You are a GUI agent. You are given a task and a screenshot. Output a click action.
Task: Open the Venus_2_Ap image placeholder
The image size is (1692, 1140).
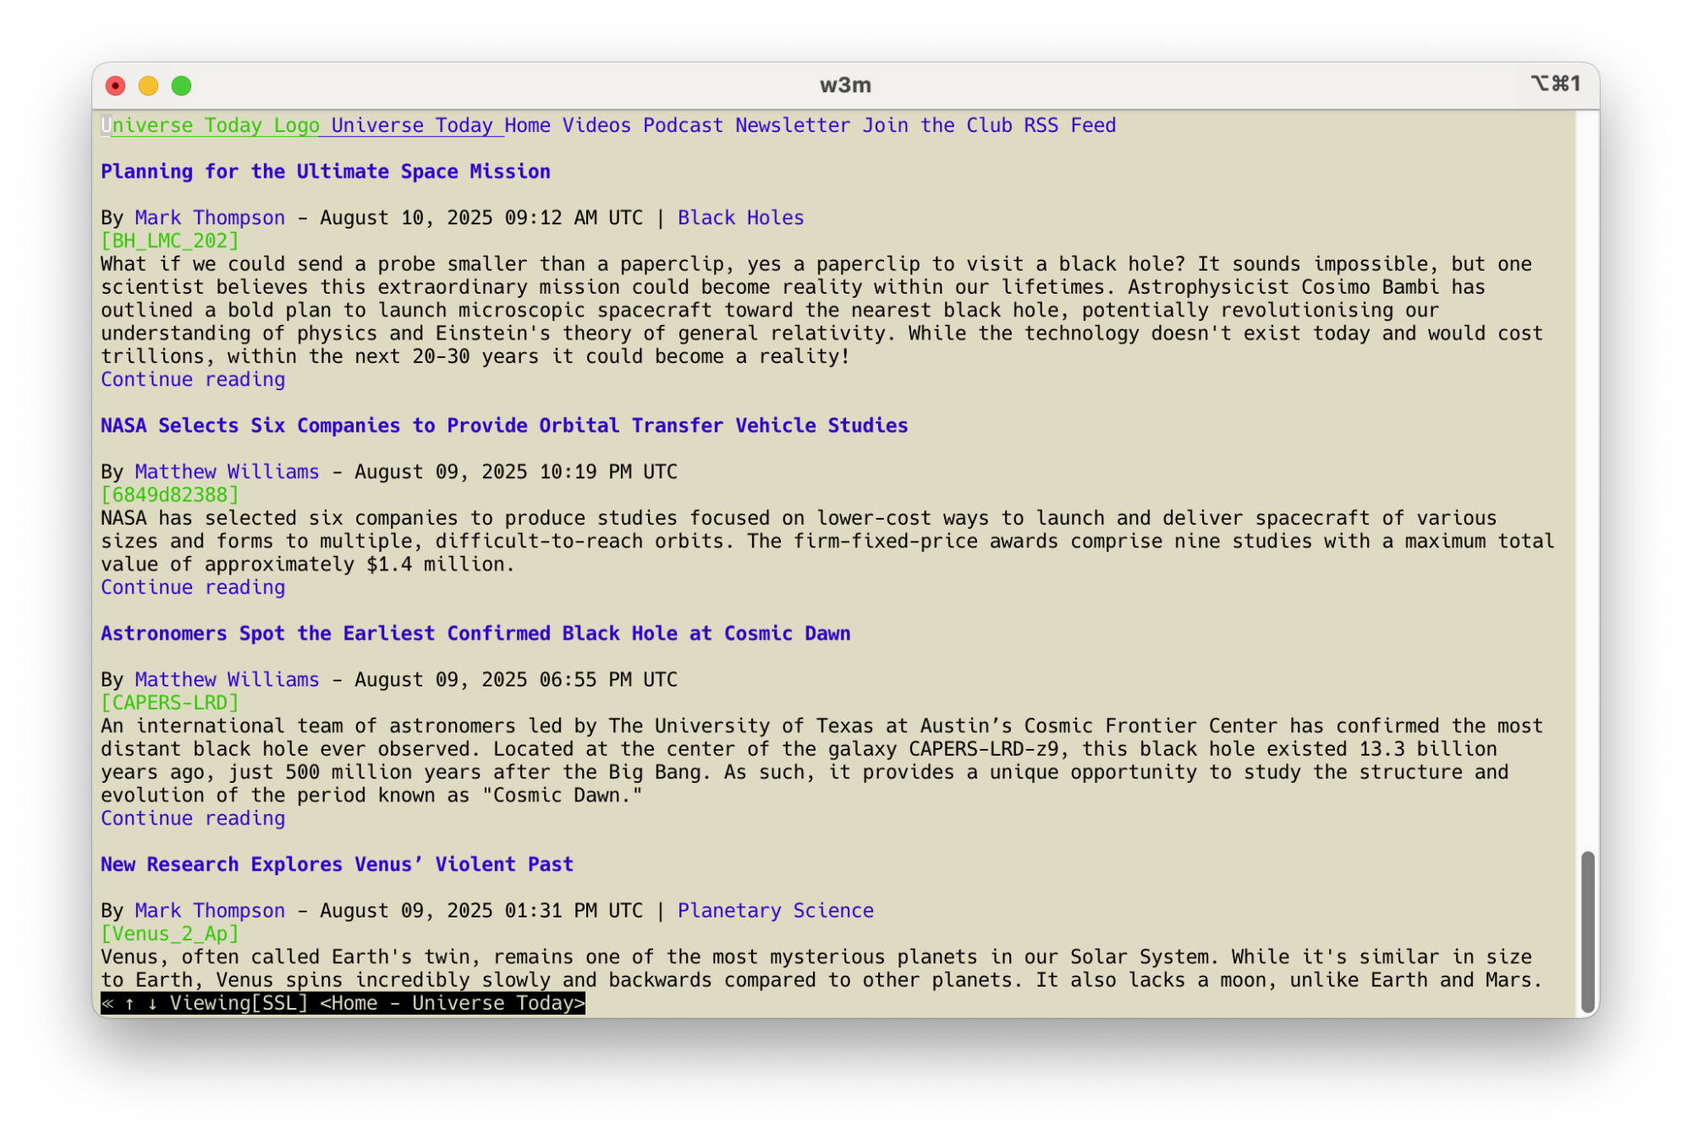[169, 934]
